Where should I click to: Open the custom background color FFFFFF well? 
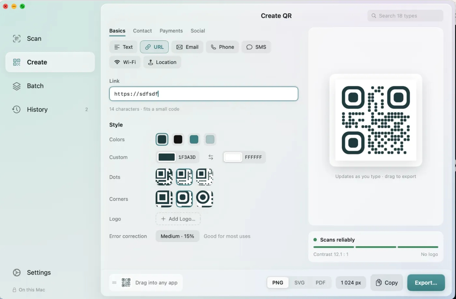(233, 157)
